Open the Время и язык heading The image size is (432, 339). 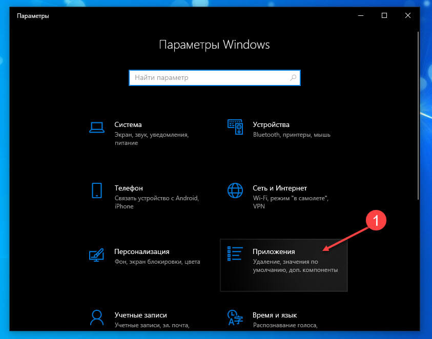click(275, 315)
